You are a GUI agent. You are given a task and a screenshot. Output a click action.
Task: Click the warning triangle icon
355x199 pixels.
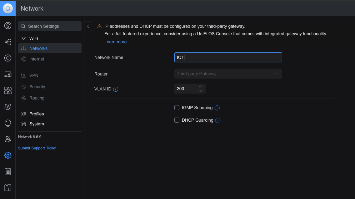click(x=99, y=27)
